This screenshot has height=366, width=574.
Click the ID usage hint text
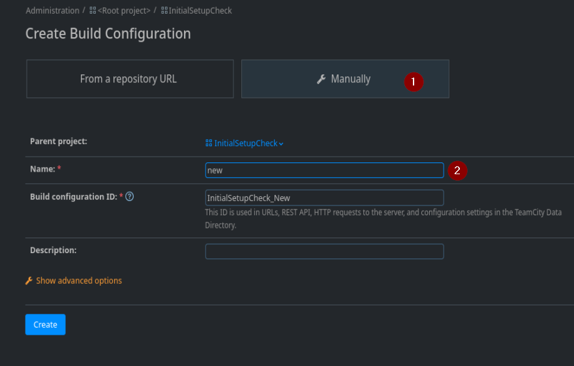coord(383,219)
